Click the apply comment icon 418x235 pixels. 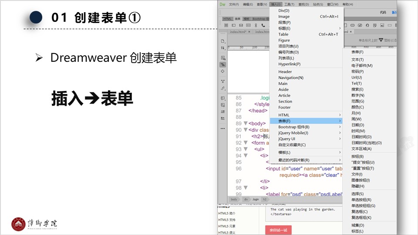click(223, 98)
